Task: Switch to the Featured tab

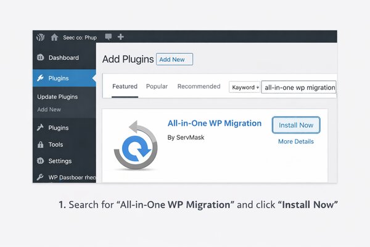Action: pos(125,86)
